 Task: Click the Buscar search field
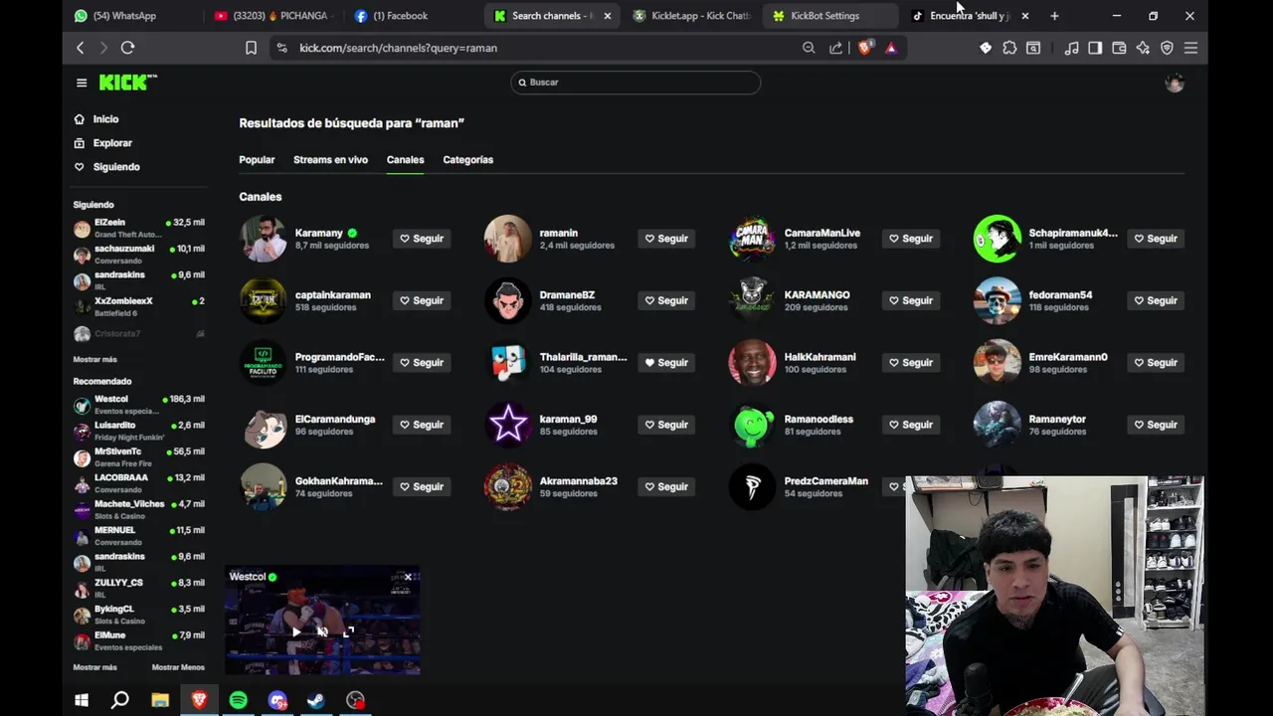pyautogui.click(x=636, y=83)
